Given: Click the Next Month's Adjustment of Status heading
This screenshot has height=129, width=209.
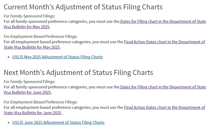Looking at the screenshot, I should point(78,73).
